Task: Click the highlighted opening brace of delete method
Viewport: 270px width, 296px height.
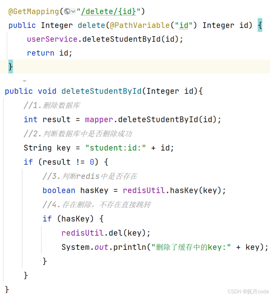Action: pyautogui.click(x=260, y=25)
